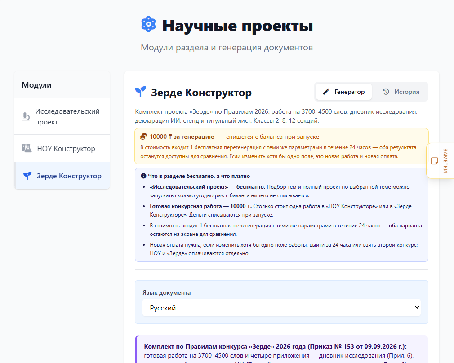Click the text 10000 ₸ за генерацию
454x363 pixels.
point(182,137)
